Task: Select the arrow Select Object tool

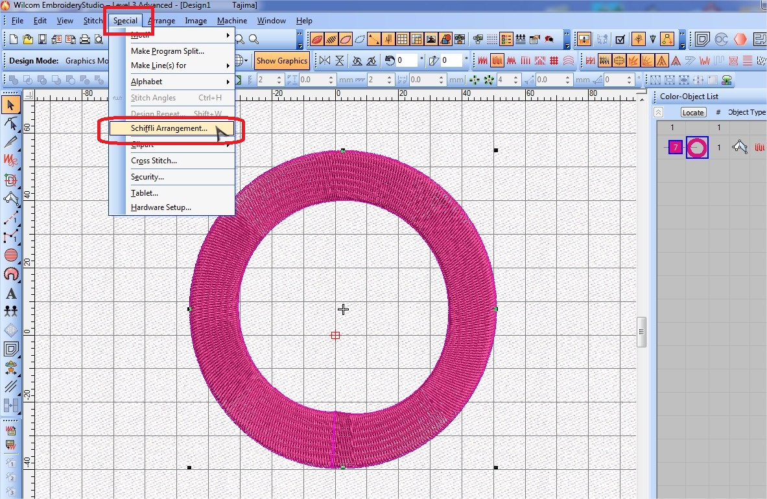Action: click(11, 106)
